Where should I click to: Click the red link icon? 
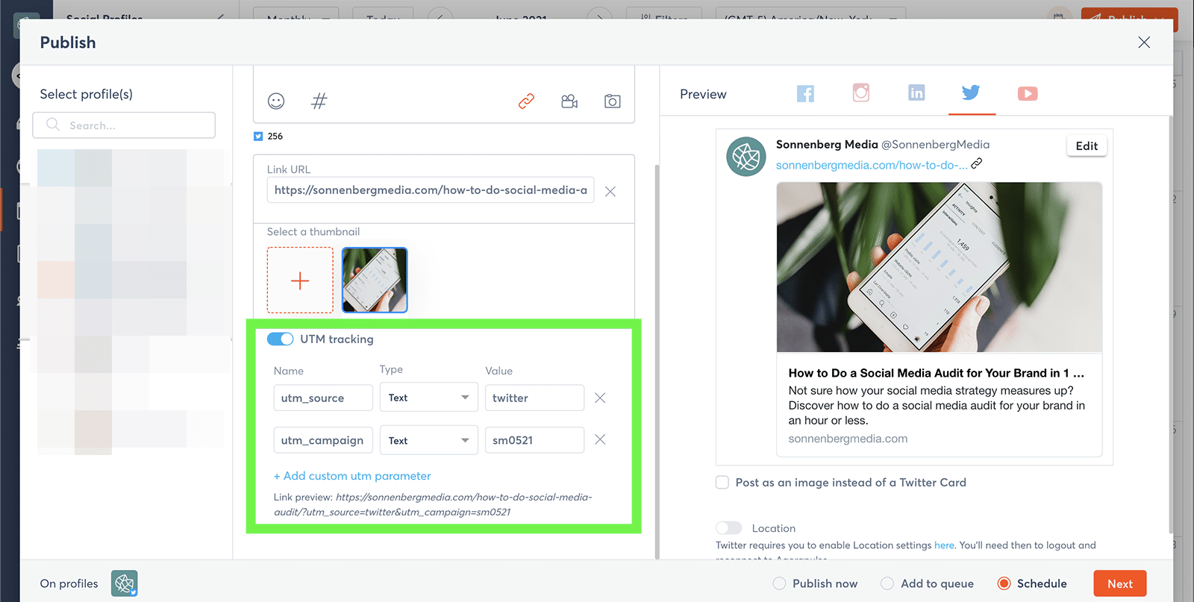coord(526,101)
